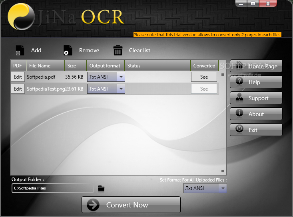
Task: Open the Support button
Action: [x=256, y=98]
